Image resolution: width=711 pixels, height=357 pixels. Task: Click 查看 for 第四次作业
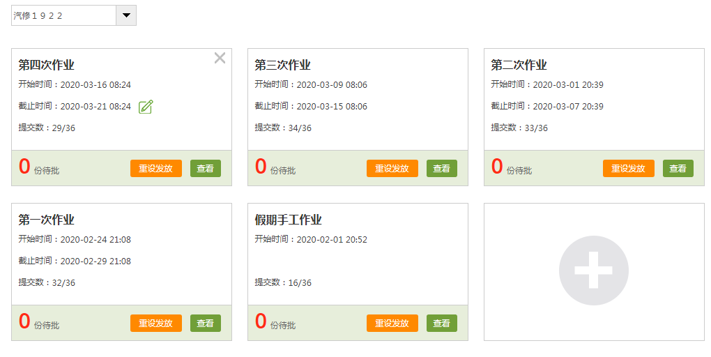(x=205, y=168)
